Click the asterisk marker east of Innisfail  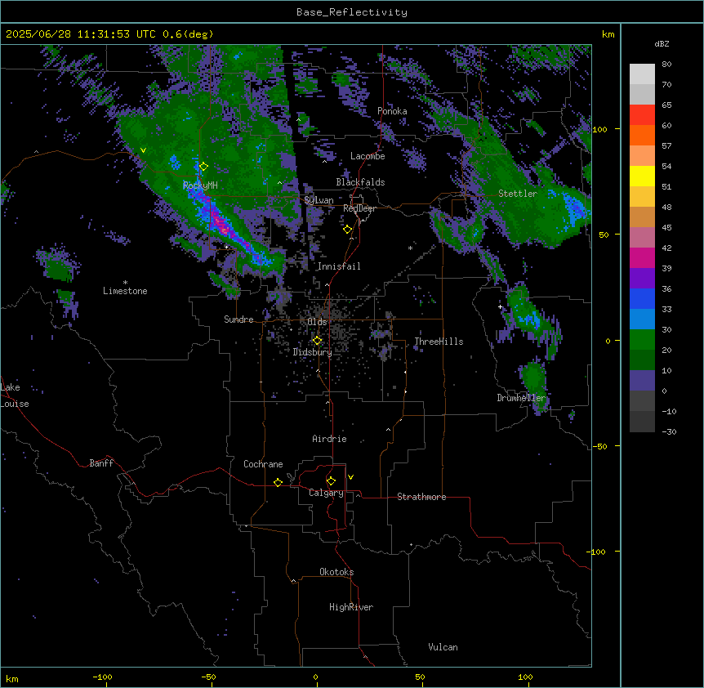[410, 248]
